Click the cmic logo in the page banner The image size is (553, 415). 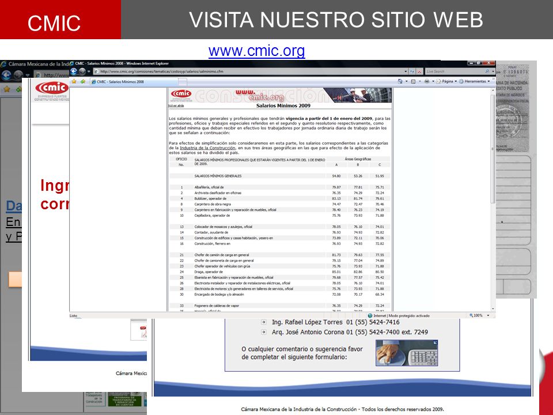(x=181, y=94)
